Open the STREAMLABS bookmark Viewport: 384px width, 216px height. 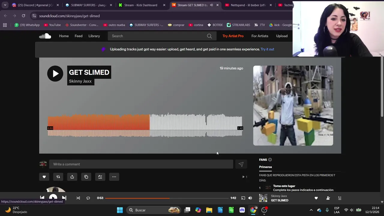238,25
